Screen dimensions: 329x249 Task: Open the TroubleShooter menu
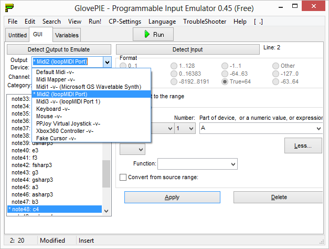[205, 22]
